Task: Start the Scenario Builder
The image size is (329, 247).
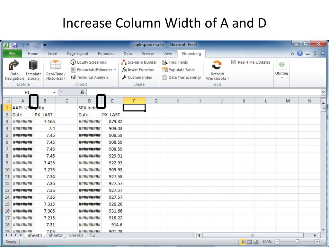Action: coord(139,62)
